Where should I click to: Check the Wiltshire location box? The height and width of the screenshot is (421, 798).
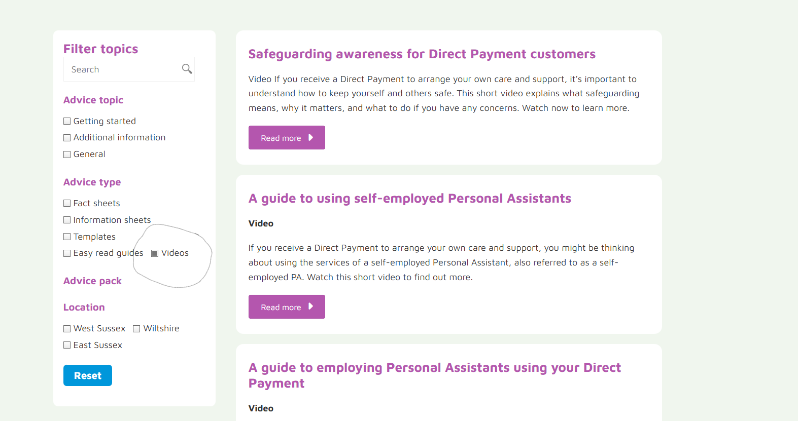point(136,329)
